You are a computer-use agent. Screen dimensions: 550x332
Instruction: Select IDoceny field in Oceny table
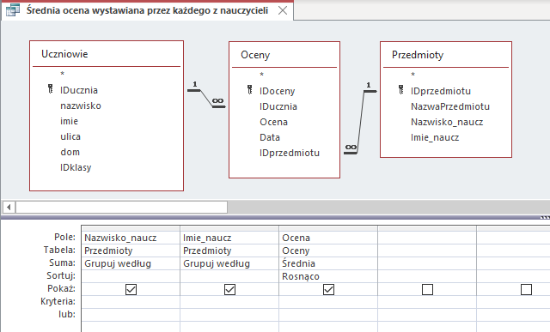[277, 91]
